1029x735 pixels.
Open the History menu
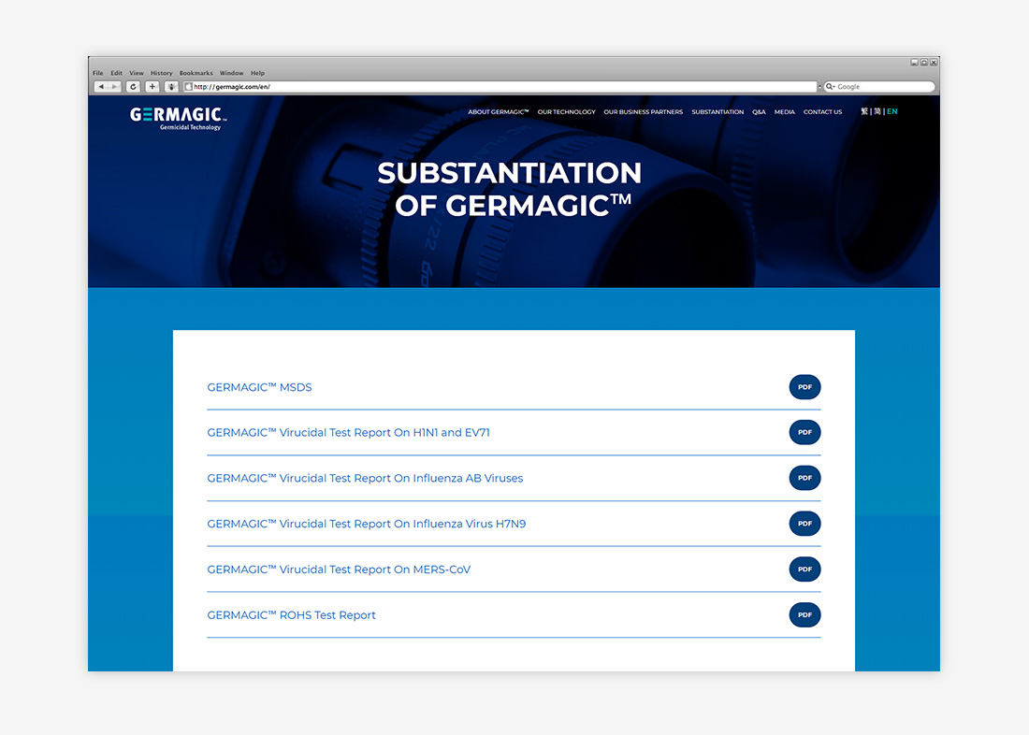pyautogui.click(x=162, y=73)
